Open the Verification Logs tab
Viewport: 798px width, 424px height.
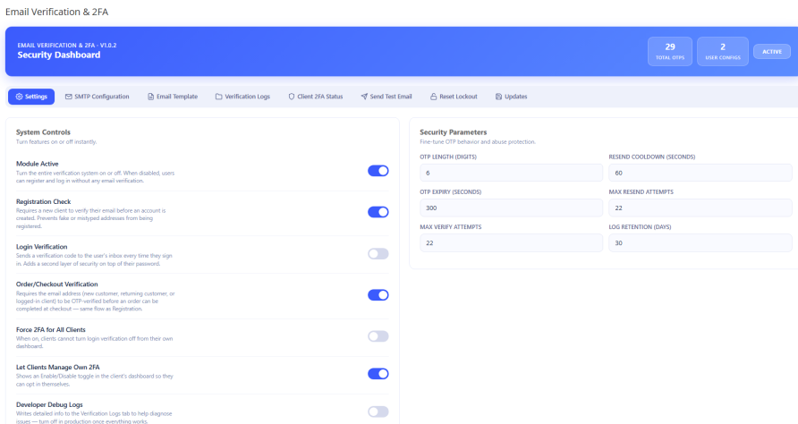242,97
